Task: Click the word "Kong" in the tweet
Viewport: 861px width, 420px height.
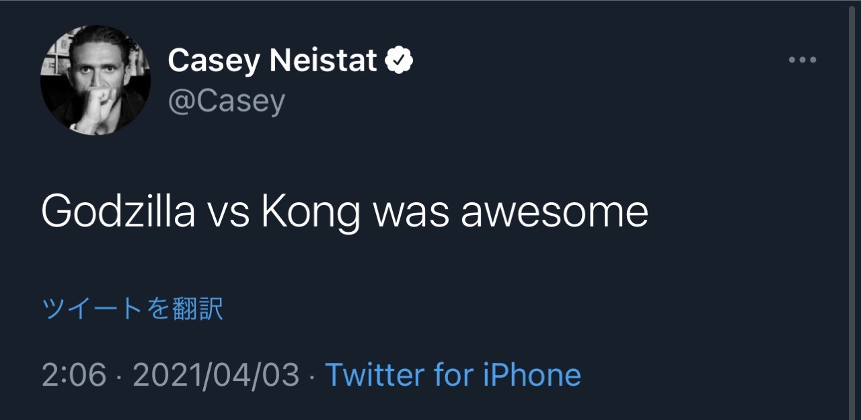Action: pos(311,212)
